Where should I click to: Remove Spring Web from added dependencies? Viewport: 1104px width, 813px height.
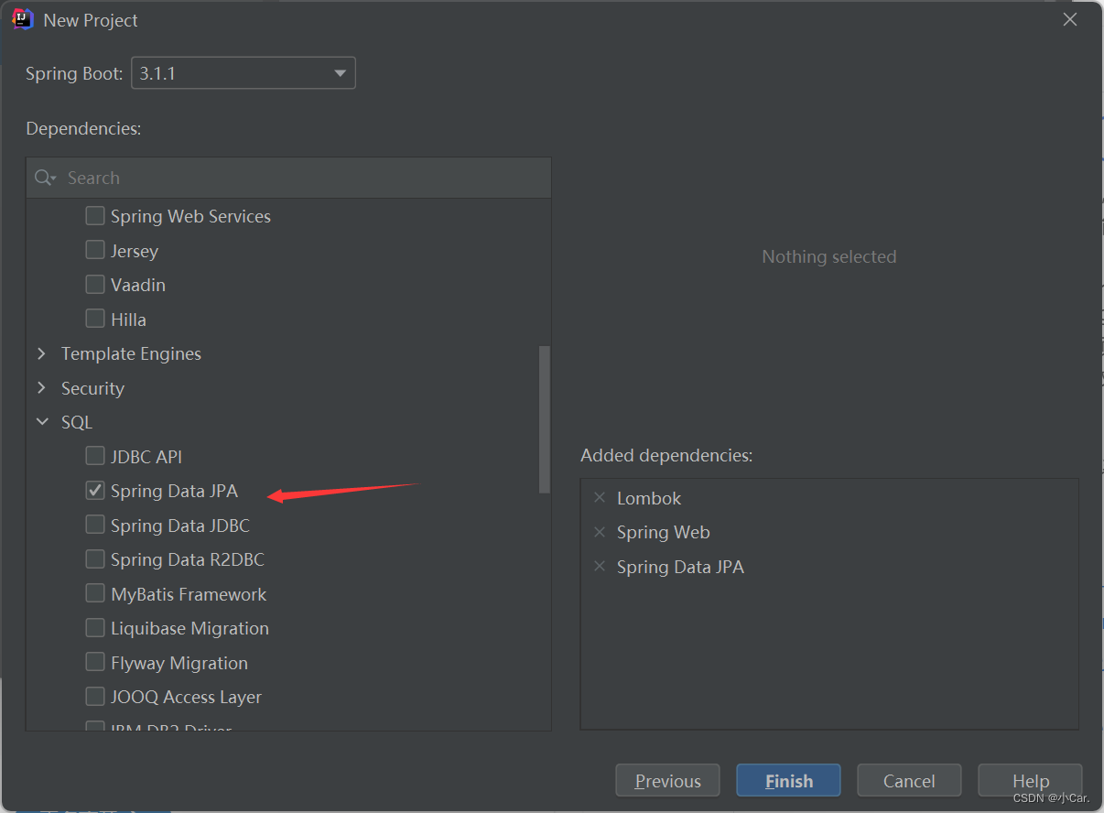tap(600, 532)
